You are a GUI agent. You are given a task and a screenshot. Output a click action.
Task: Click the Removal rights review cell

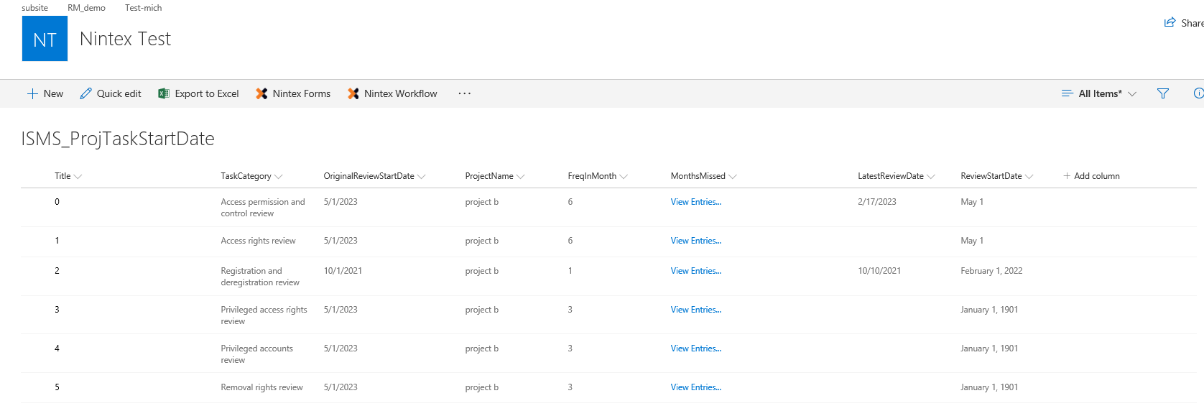pyautogui.click(x=261, y=387)
